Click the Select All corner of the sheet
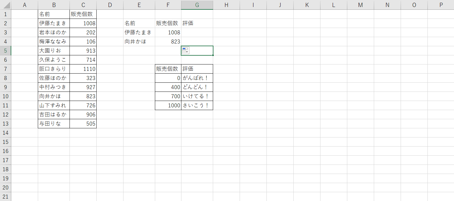 click(5, 5)
